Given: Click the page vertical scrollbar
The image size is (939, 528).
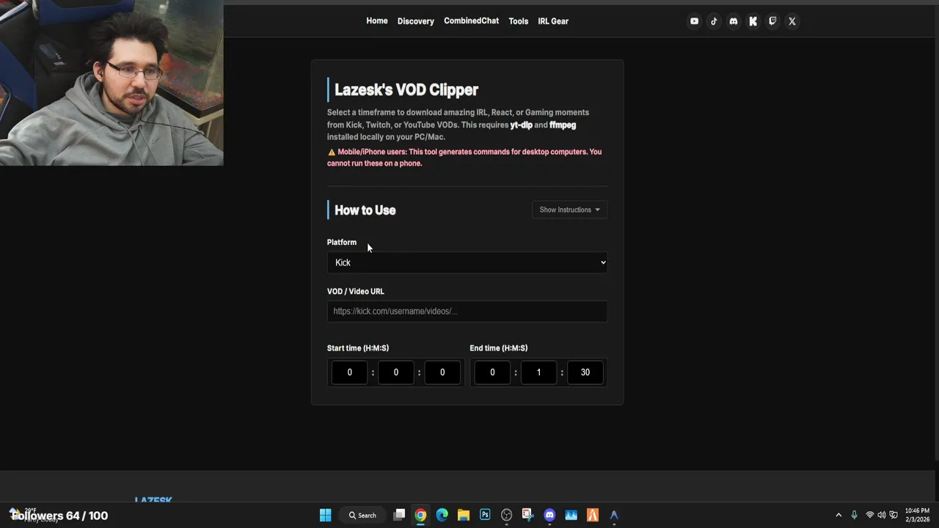Looking at the screenshot, I should 935,235.
